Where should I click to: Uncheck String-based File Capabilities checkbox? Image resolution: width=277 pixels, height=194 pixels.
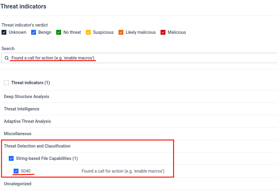(11, 158)
